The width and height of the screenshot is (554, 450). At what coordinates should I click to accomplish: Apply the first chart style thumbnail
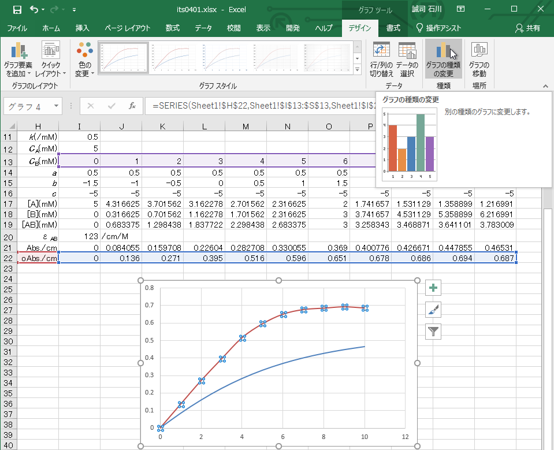(123, 58)
